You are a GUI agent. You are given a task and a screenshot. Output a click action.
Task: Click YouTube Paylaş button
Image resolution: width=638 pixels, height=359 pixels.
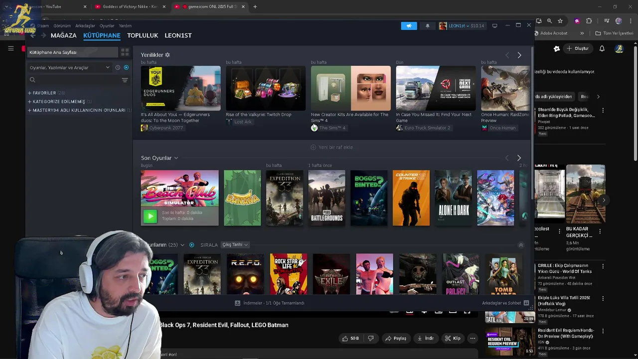396,338
